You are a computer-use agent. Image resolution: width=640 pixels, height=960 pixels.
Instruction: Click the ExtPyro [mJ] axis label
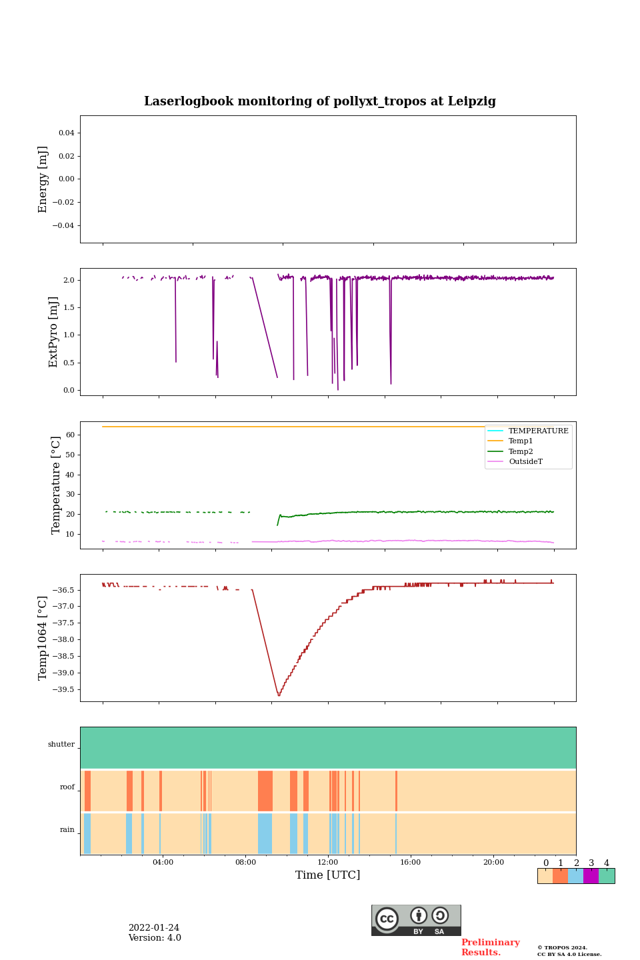pos(54,332)
